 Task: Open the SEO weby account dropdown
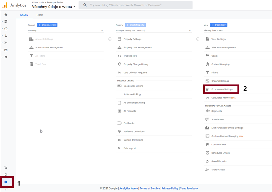[66, 31]
